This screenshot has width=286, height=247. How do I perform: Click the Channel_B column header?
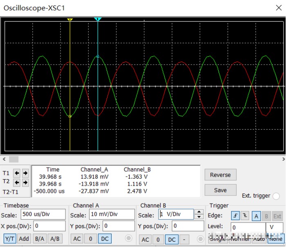(x=137, y=170)
